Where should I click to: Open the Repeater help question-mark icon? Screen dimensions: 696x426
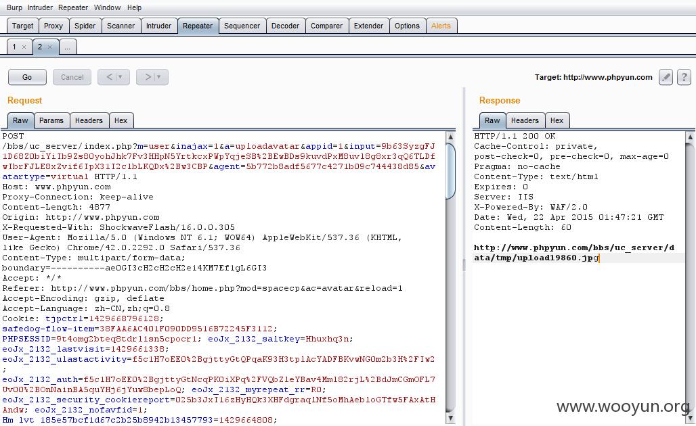[684, 77]
